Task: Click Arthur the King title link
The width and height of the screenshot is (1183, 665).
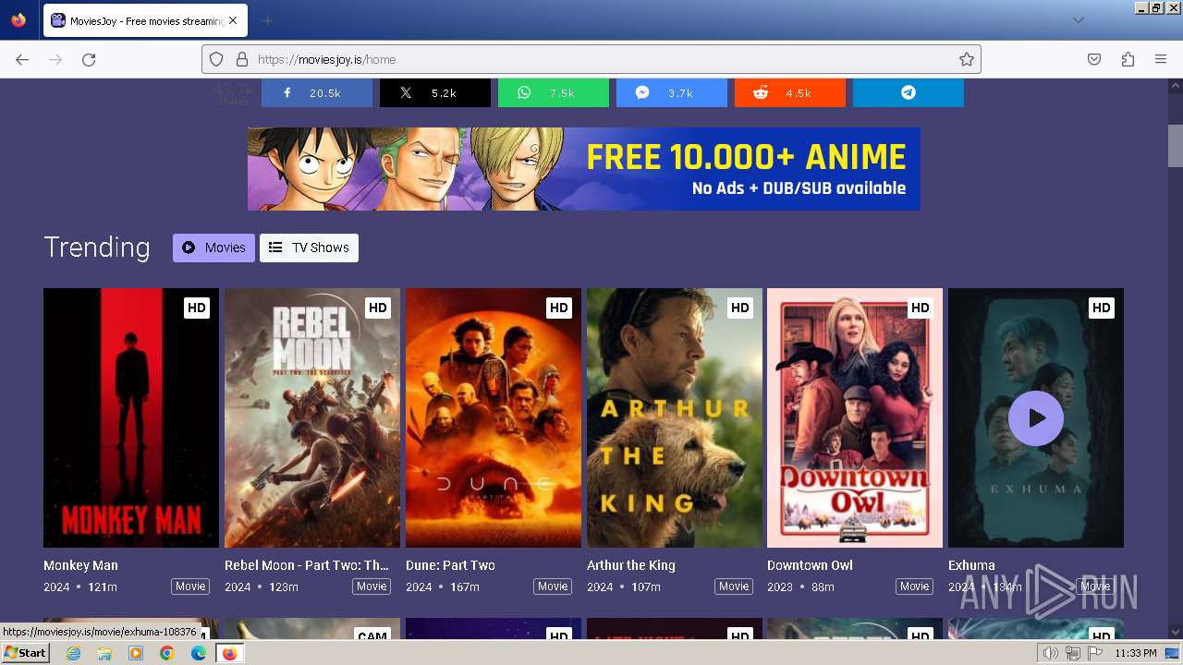Action: (x=631, y=565)
